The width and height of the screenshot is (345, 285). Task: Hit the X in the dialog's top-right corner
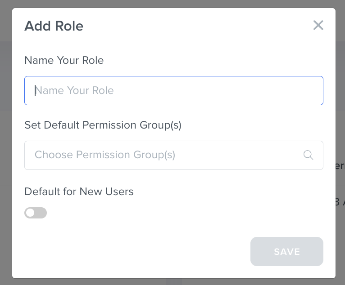click(318, 25)
